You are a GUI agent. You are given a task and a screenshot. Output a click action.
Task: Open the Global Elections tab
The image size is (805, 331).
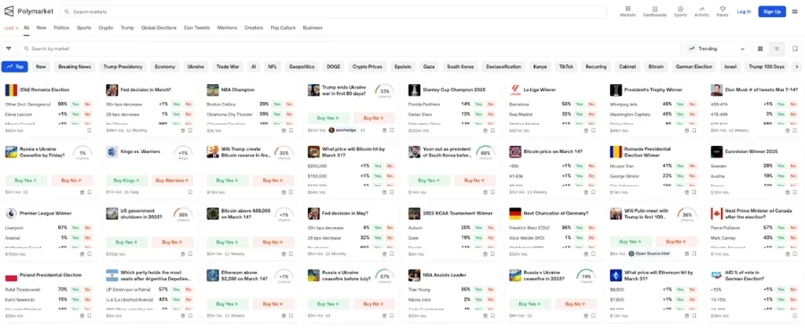pyautogui.click(x=158, y=28)
